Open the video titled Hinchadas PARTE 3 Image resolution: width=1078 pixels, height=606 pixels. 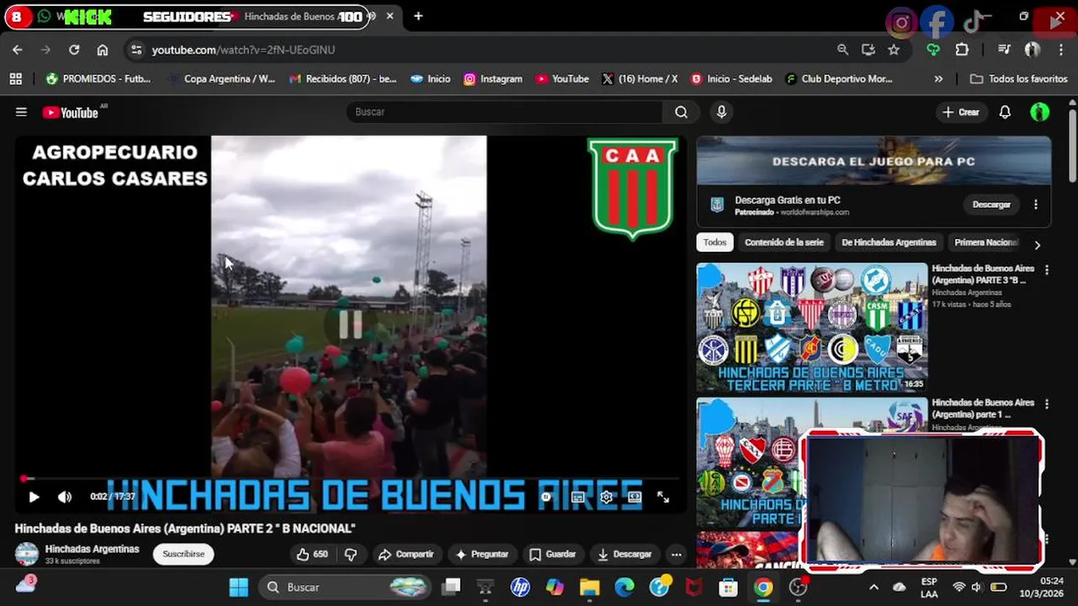coord(983,274)
